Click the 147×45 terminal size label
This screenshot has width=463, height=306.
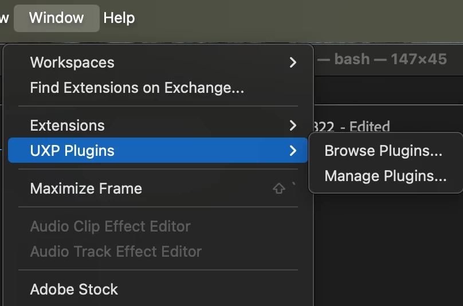[419, 59]
